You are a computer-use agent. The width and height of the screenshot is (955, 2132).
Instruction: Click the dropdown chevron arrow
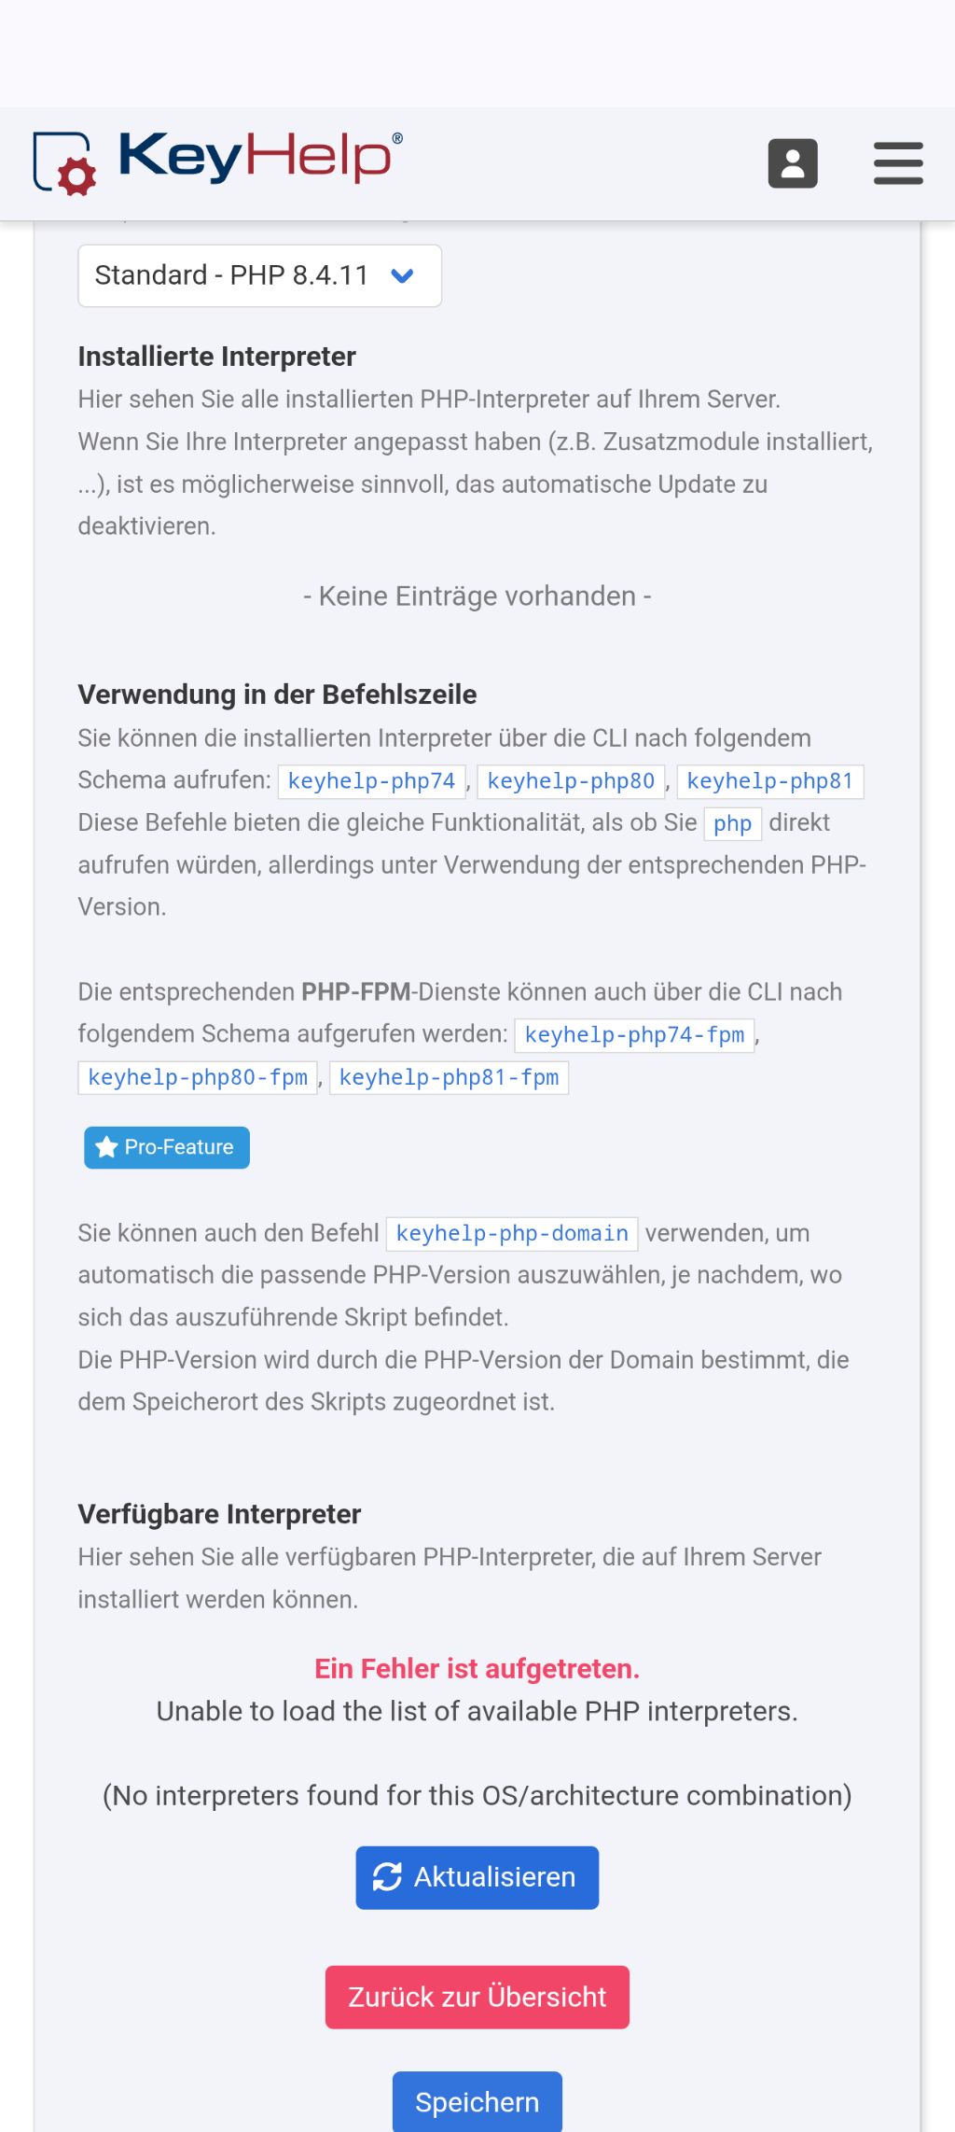pos(402,275)
